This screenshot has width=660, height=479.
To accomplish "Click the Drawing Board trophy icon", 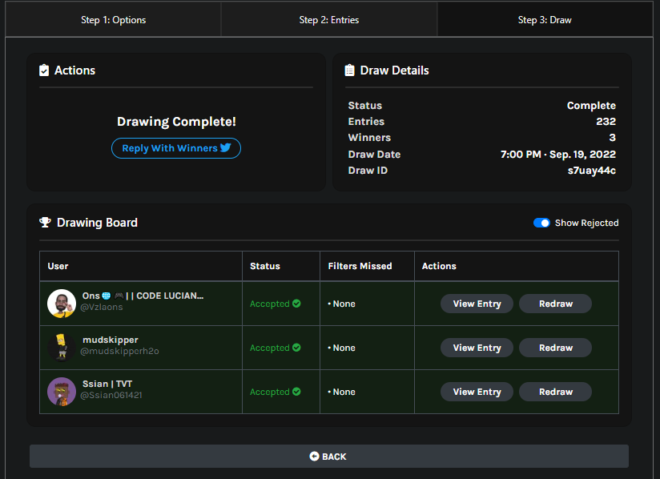I will coord(45,222).
